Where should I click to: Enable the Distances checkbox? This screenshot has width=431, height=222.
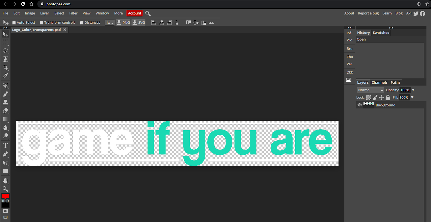(82, 23)
